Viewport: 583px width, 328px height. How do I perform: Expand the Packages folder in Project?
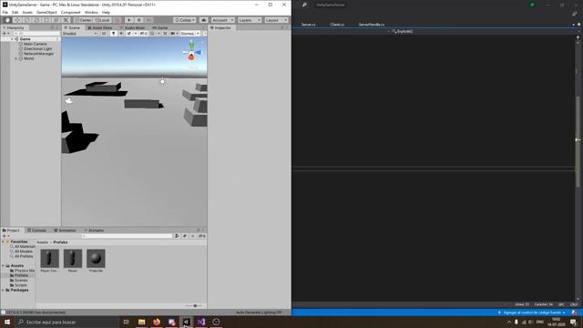coord(4,290)
